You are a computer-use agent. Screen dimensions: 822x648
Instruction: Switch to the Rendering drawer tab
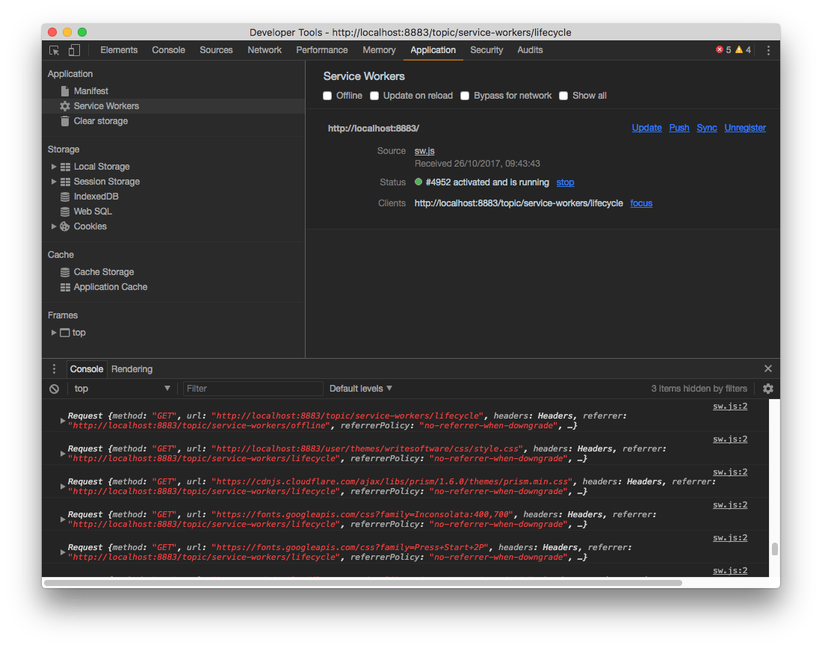(x=132, y=369)
